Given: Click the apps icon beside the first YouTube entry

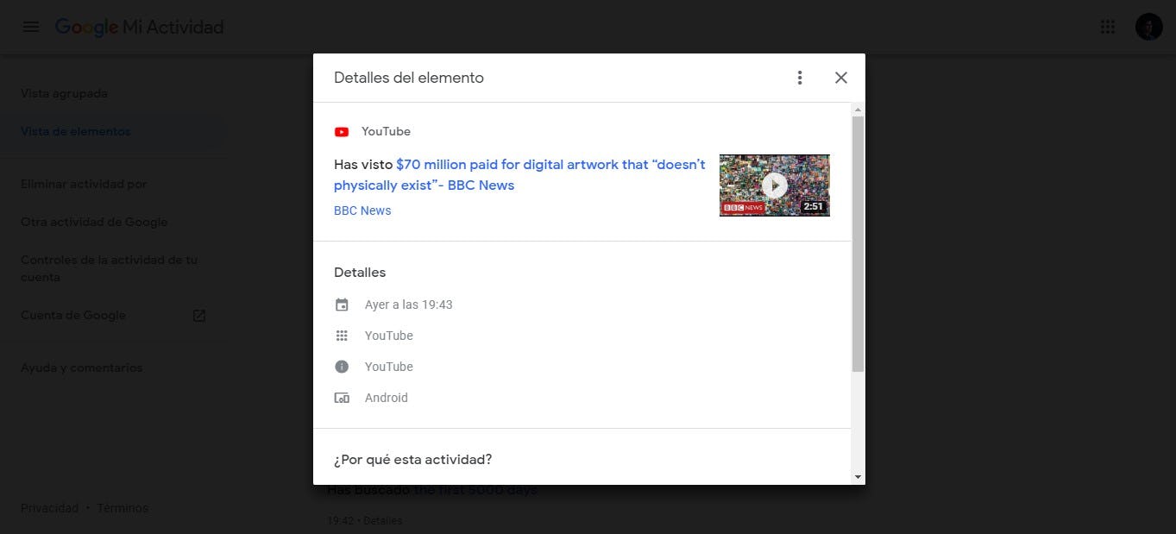Looking at the screenshot, I should pyautogui.click(x=342, y=336).
